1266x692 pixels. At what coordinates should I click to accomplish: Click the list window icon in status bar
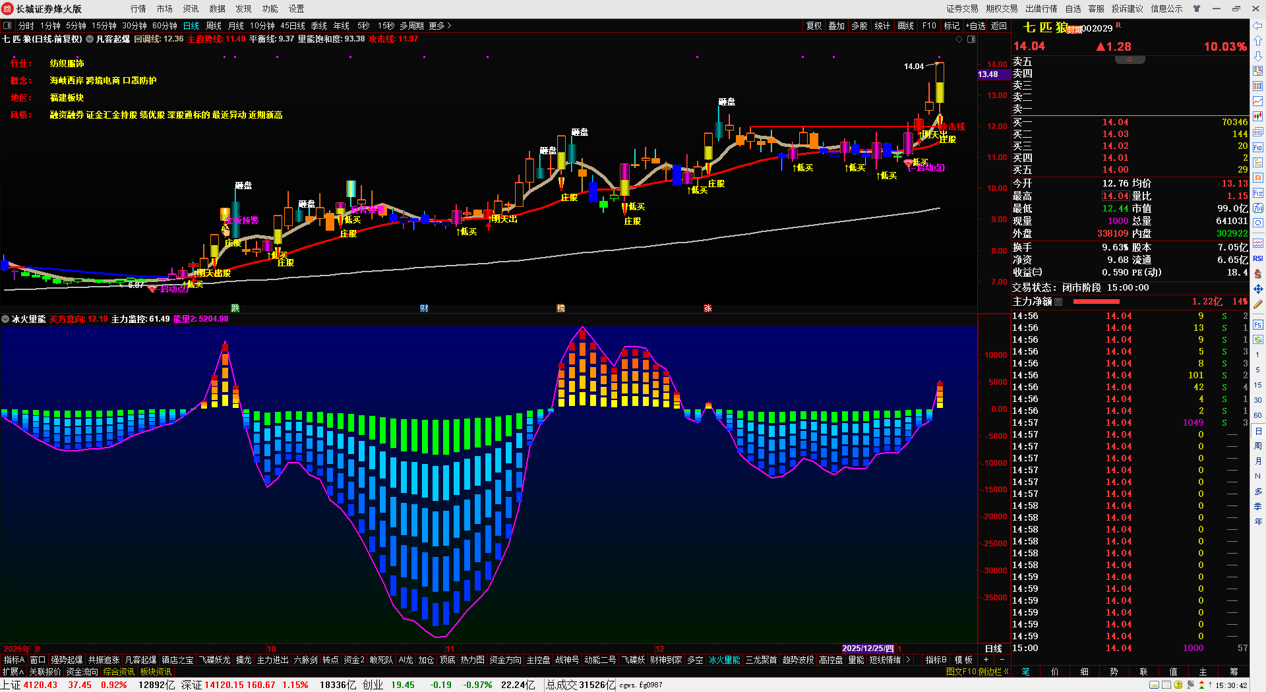pos(1166,685)
